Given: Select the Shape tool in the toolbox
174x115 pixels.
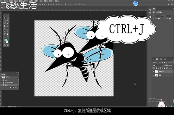Looking at the screenshot, I should click(5, 34).
